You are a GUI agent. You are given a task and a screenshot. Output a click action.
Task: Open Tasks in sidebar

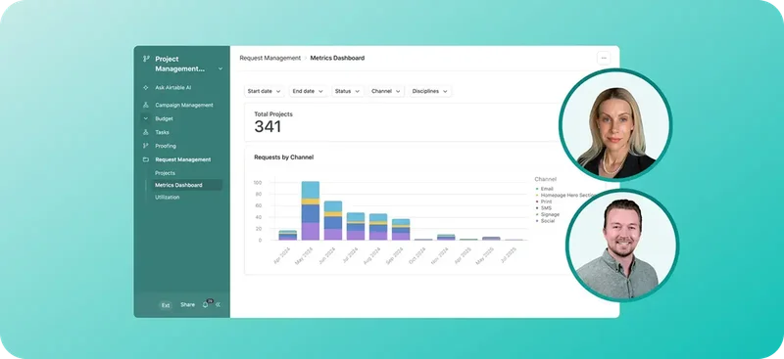[162, 132]
